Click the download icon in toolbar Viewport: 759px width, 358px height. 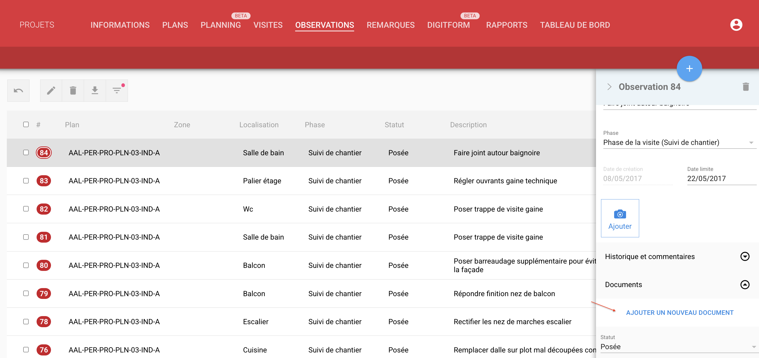click(95, 91)
